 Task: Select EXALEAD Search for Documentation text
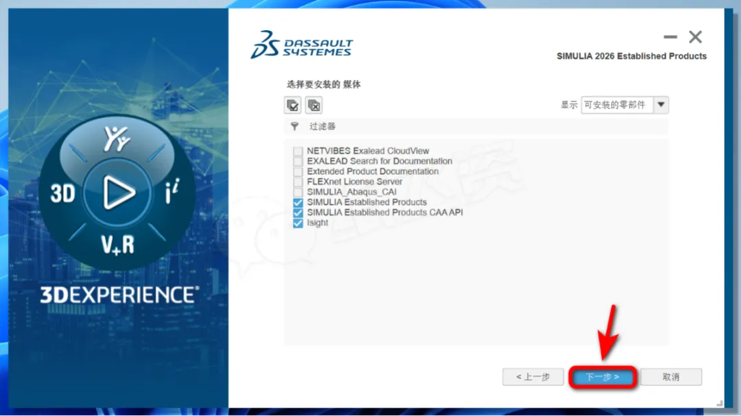coord(379,162)
